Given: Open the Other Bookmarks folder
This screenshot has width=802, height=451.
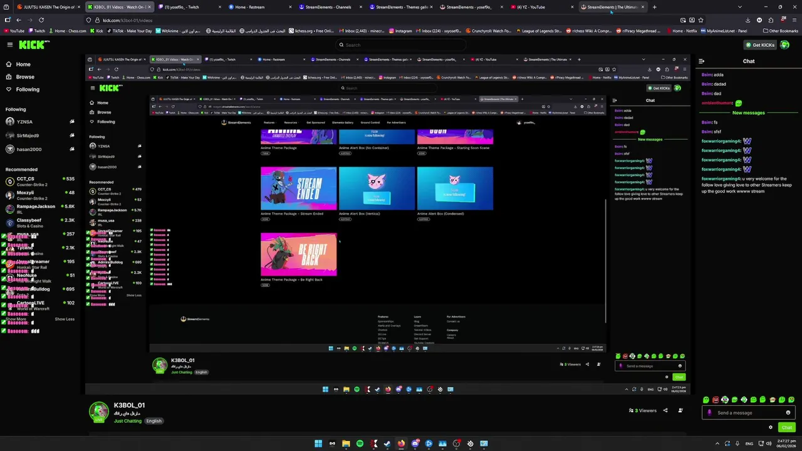Looking at the screenshot, I should (x=780, y=31).
